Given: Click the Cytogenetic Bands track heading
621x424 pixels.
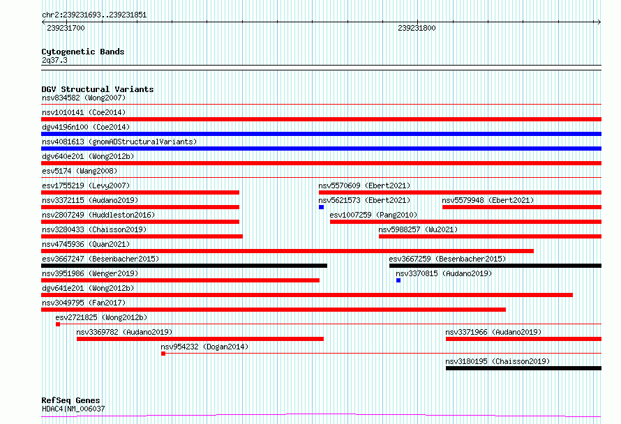Looking at the screenshot, I should click(x=83, y=52).
